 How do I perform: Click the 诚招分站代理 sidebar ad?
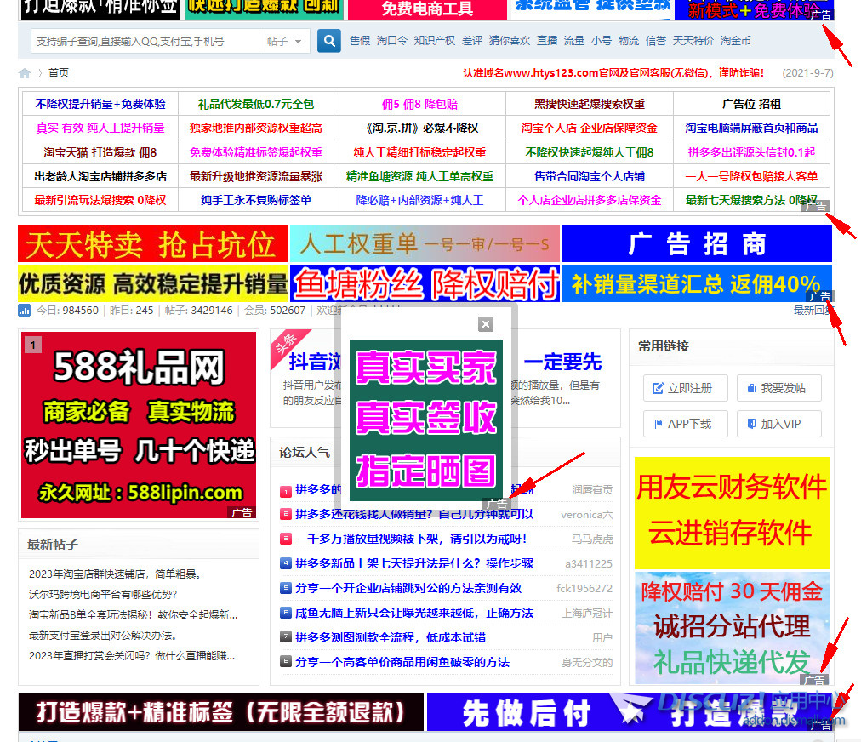click(732, 627)
